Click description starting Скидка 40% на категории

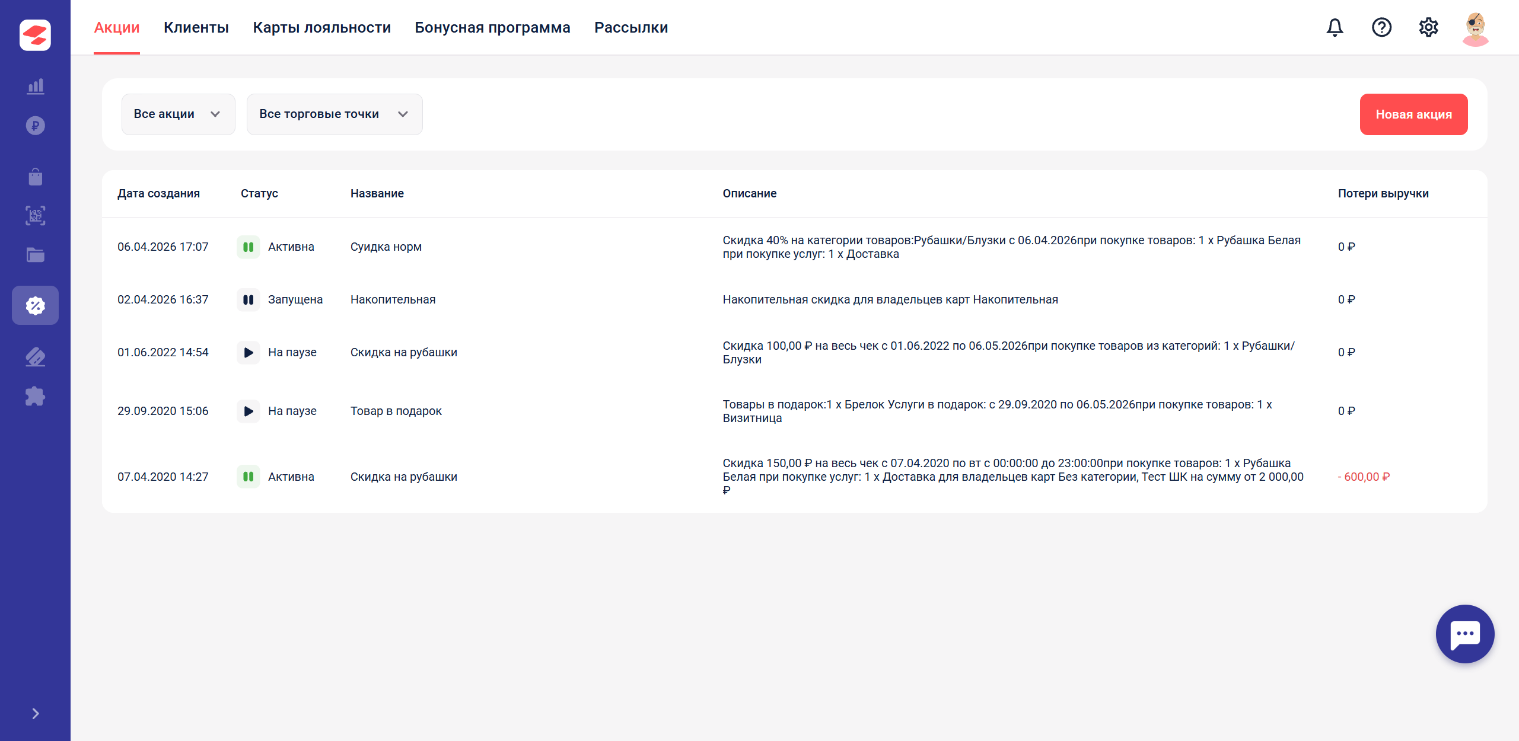click(1011, 247)
